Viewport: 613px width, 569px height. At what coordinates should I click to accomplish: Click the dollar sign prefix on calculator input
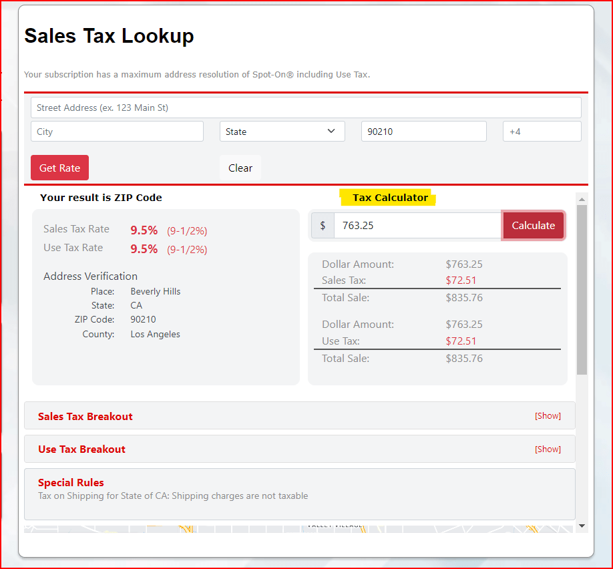coord(323,225)
